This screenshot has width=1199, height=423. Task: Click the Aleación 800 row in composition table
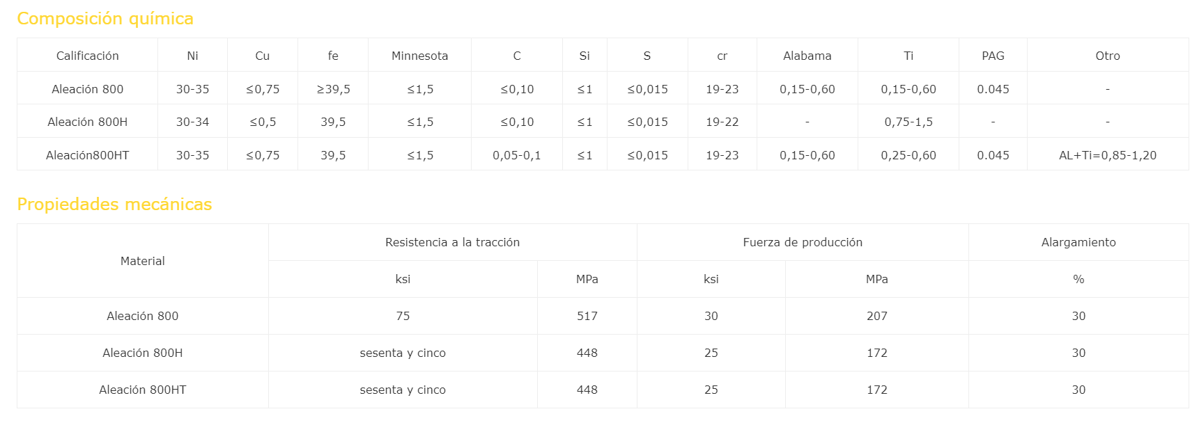click(603, 88)
